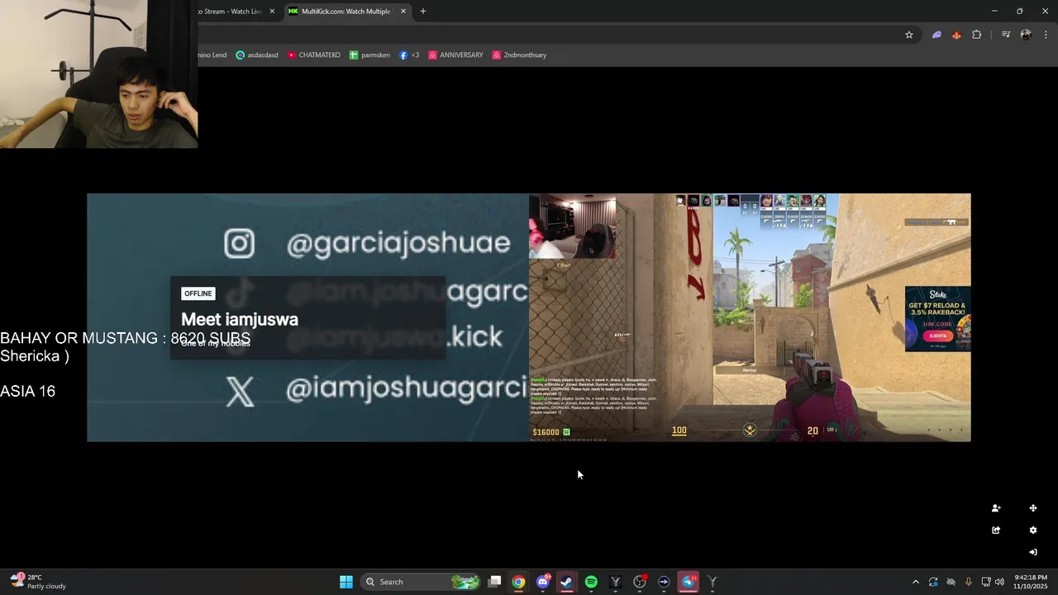Open Google Chrome from the taskbar
Viewport: 1058px width, 595px height.
tap(518, 582)
